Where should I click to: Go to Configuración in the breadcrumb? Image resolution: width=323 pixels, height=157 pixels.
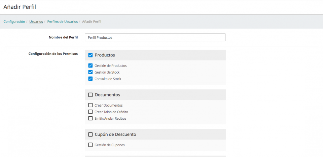click(x=14, y=22)
